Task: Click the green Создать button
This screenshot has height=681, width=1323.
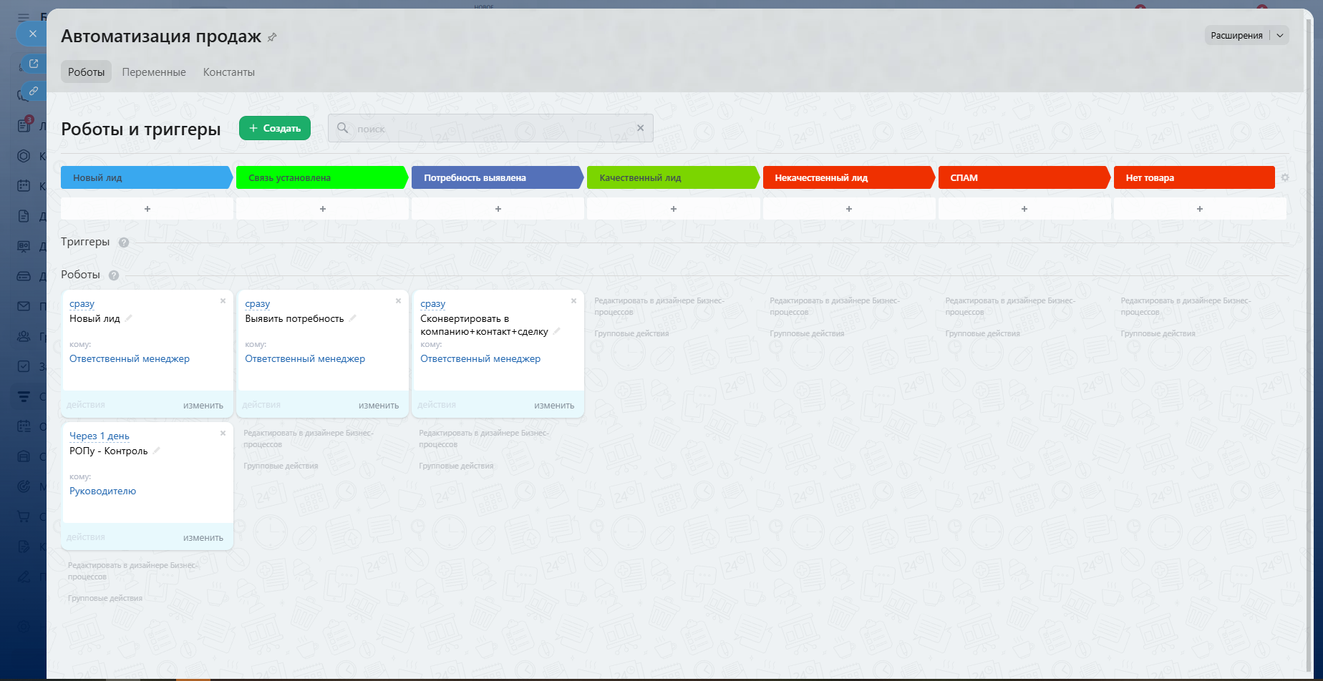Action: [x=275, y=128]
